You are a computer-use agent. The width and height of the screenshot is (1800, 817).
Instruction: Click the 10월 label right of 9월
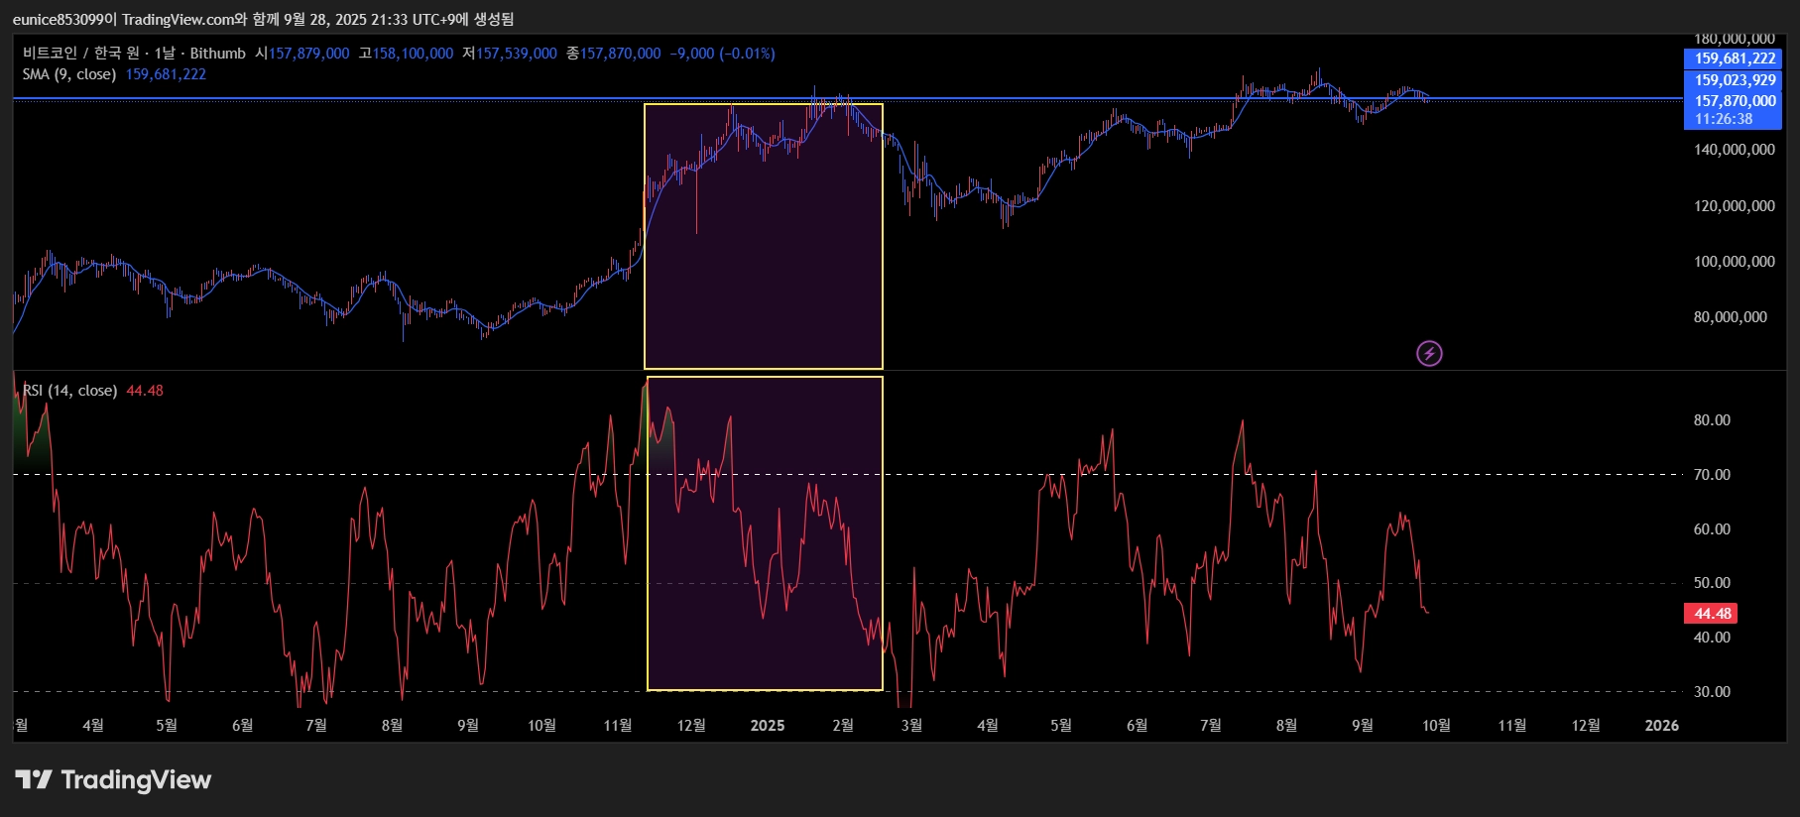point(1436,726)
